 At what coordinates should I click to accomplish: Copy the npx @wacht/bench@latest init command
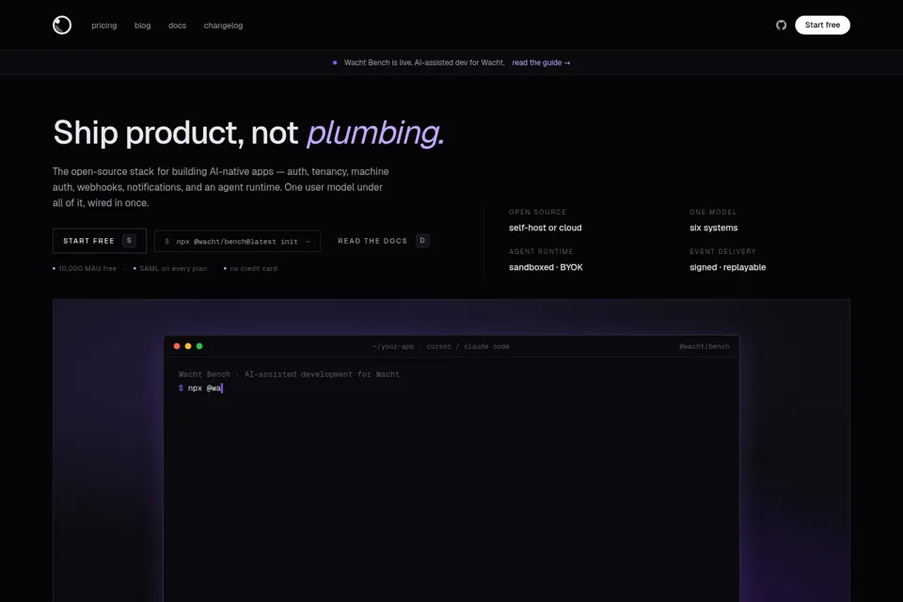click(x=237, y=242)
